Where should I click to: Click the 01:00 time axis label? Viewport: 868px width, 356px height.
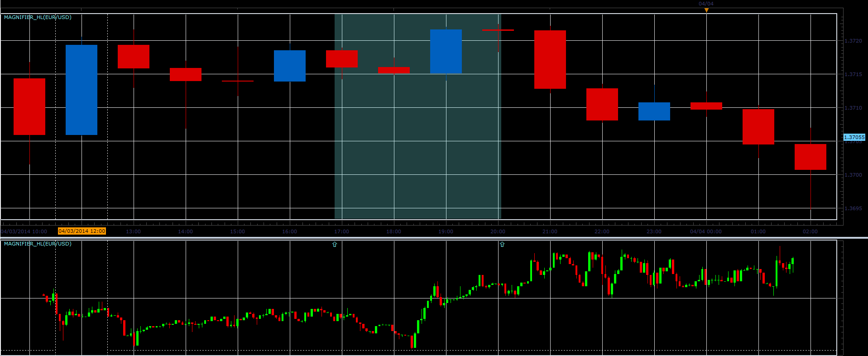pos(758,231)
